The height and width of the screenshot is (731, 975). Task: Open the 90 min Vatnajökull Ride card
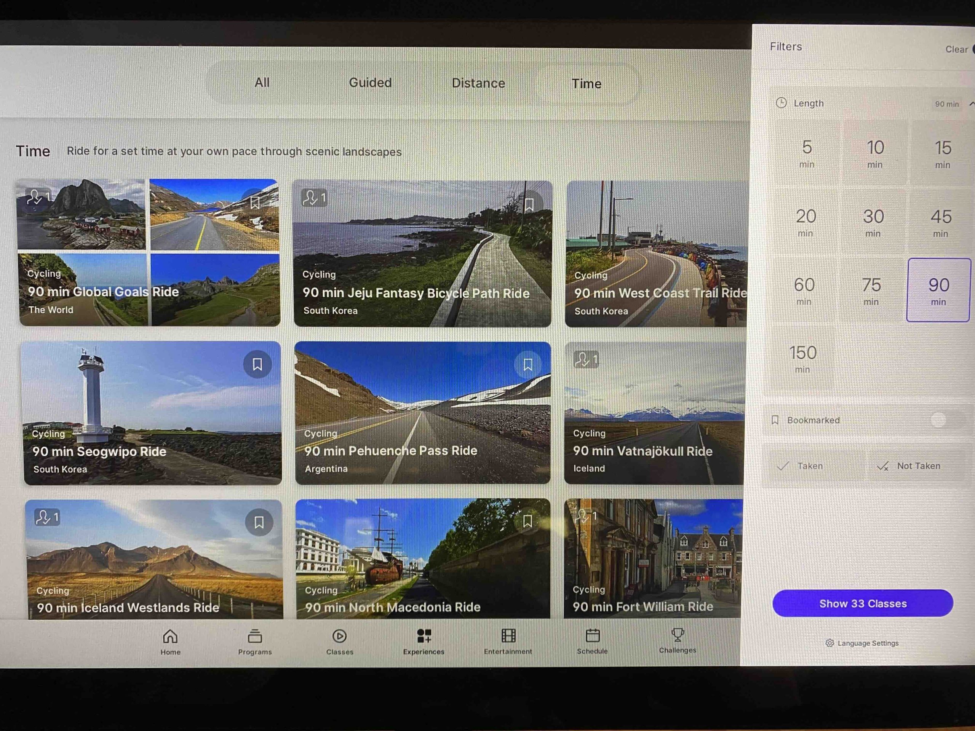coord(655,413)
